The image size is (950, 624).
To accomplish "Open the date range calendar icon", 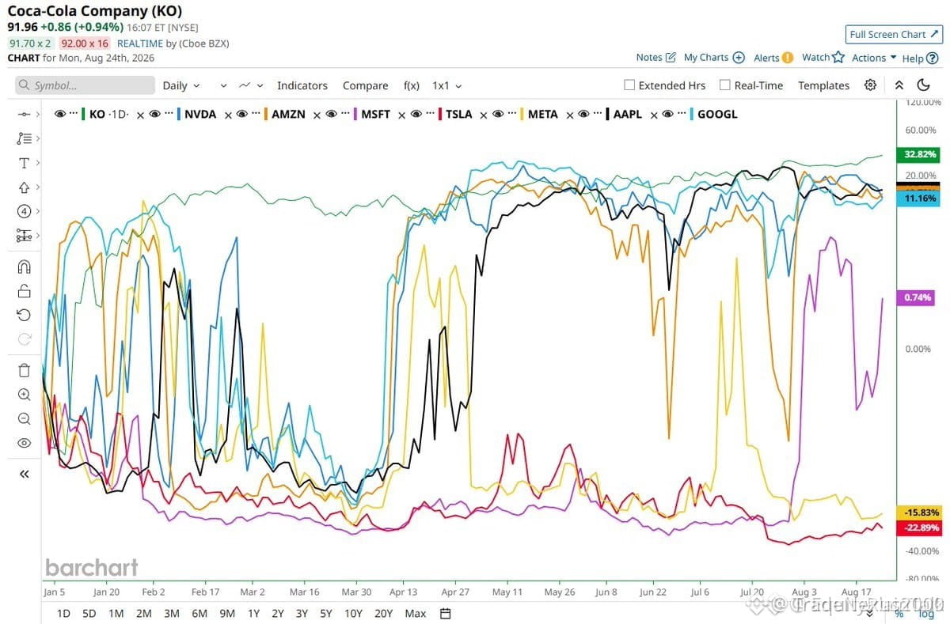I will (x=446, y=613).
